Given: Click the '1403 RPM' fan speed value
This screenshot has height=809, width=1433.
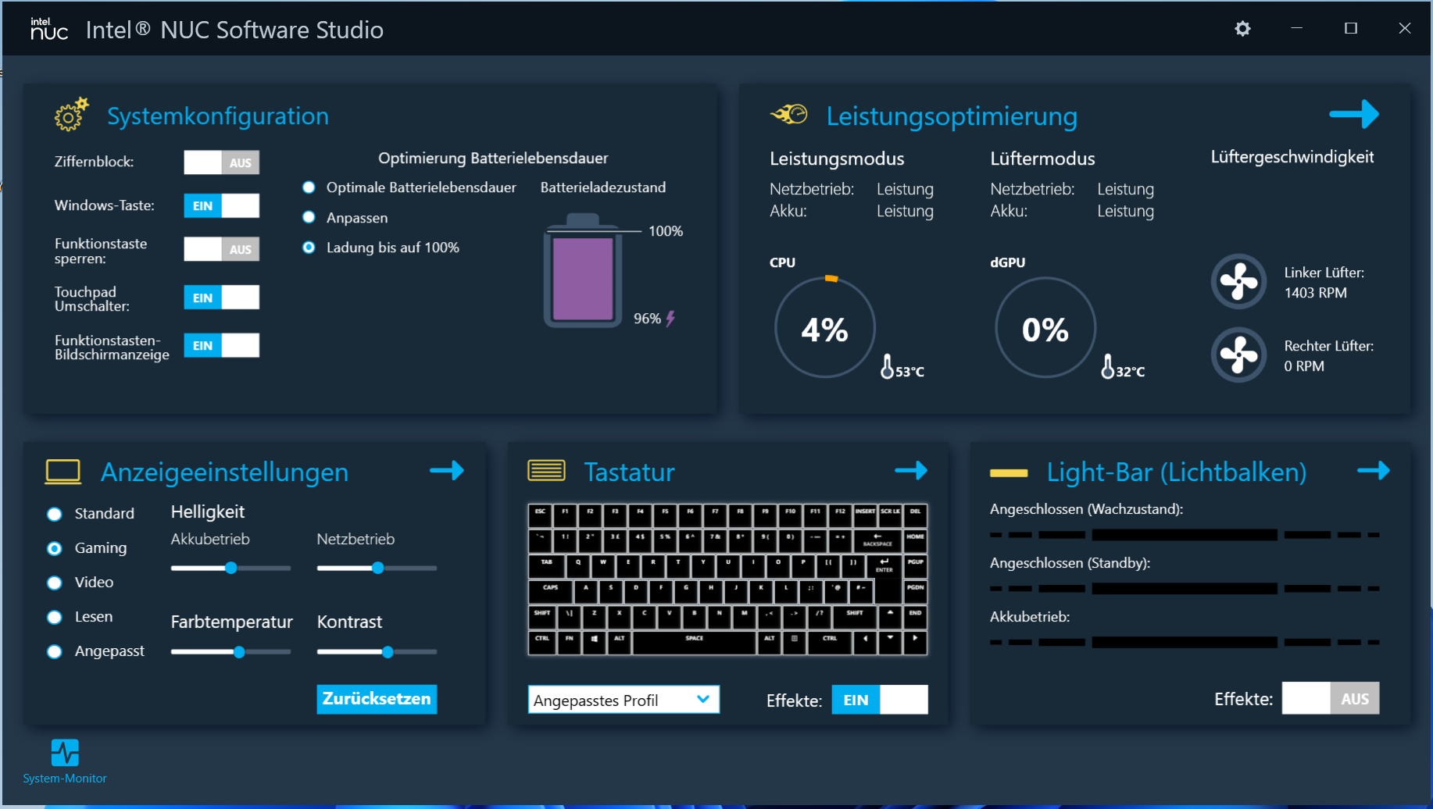Looking at the screenshot, I should pyautogui.click(x=1315, y=293).
